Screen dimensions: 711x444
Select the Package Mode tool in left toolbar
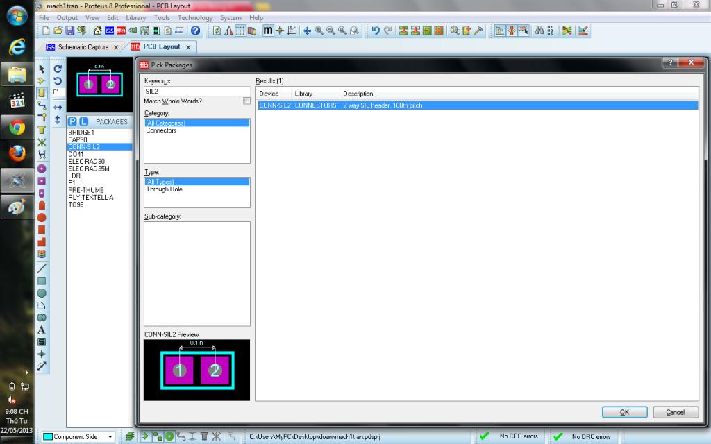coord(42,94)
